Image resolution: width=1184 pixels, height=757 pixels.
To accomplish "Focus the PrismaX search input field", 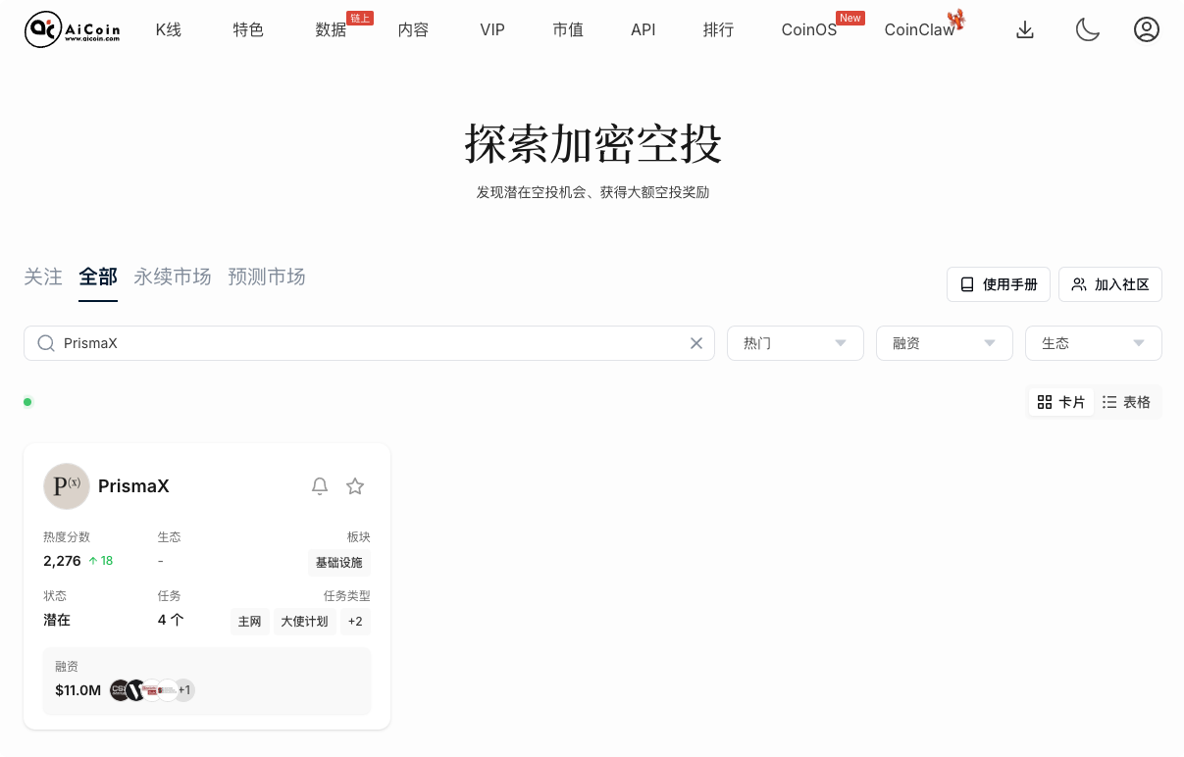I will click(x=369, y=343).
